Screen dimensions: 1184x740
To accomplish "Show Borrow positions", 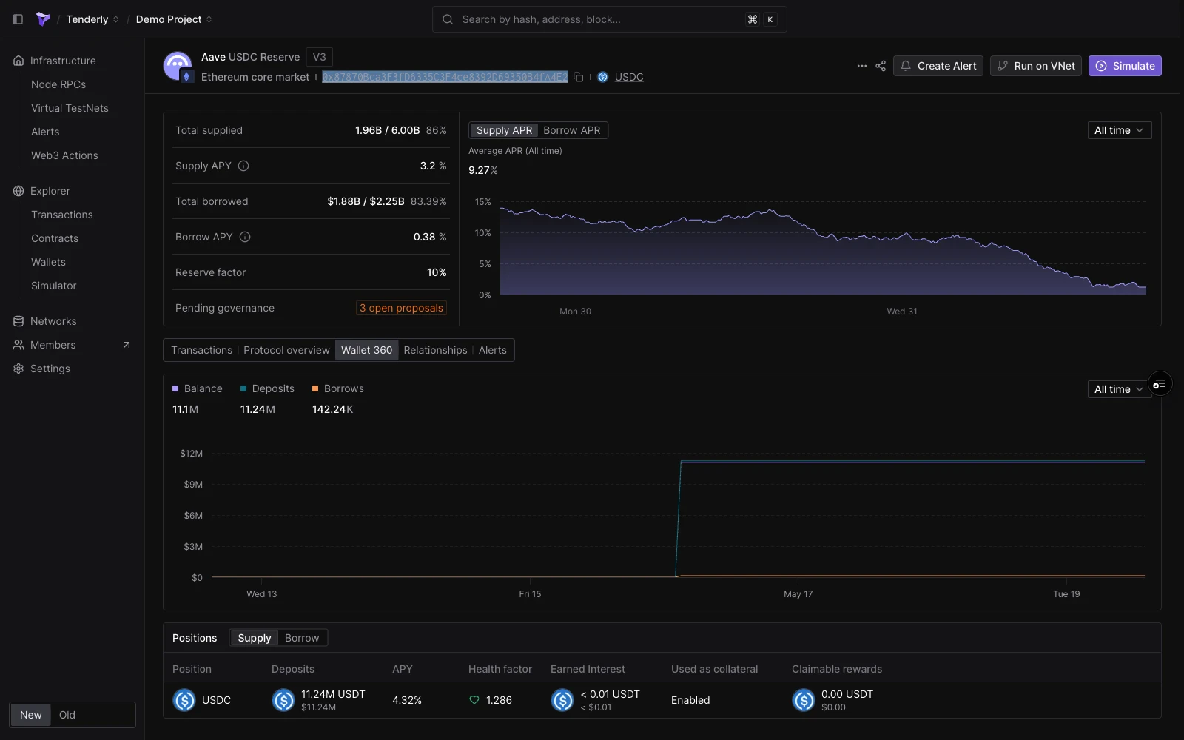I will coord(302,638).
